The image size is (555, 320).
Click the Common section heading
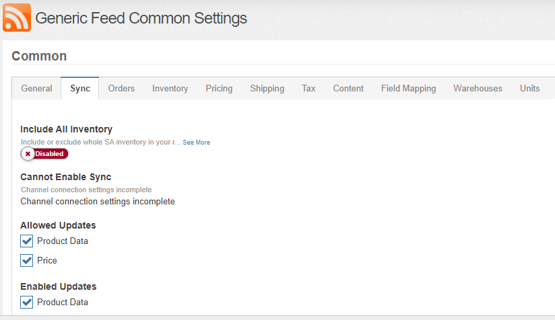(39, 56)
